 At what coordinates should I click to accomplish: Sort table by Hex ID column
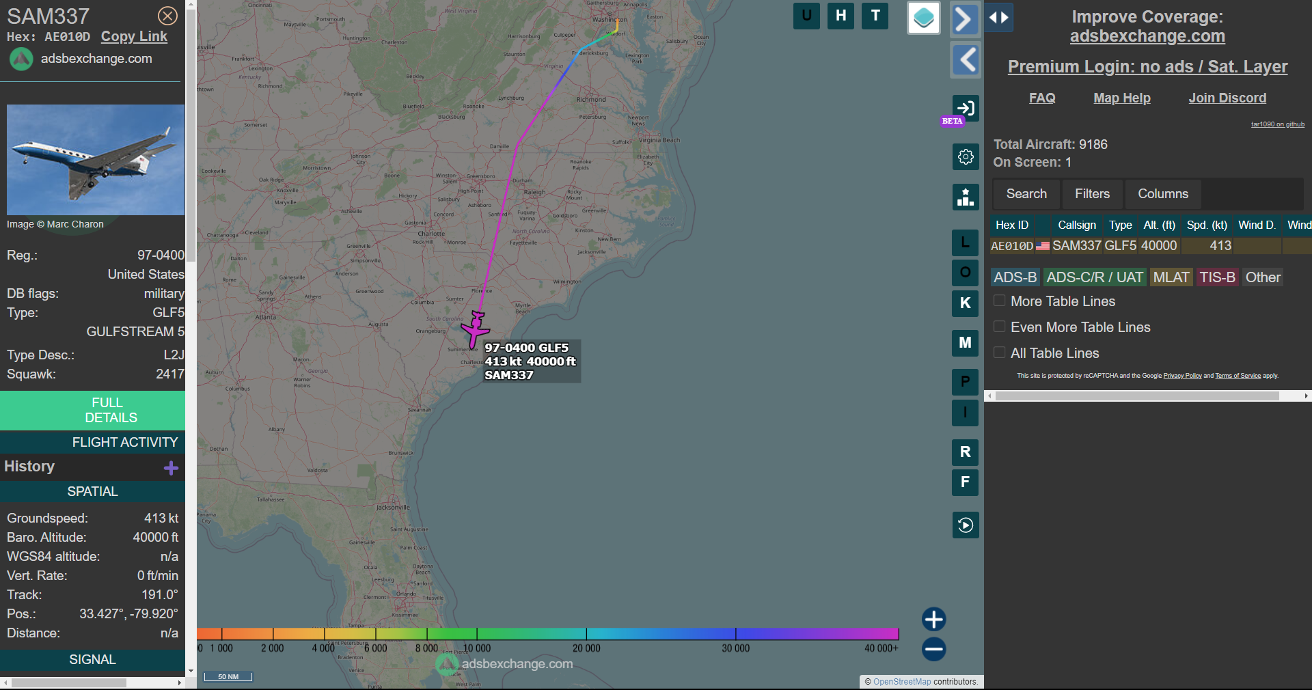point(1012,225)
